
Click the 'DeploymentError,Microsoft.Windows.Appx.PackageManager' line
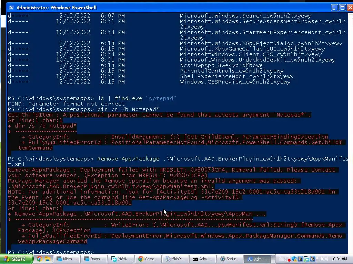coord(182,236)
